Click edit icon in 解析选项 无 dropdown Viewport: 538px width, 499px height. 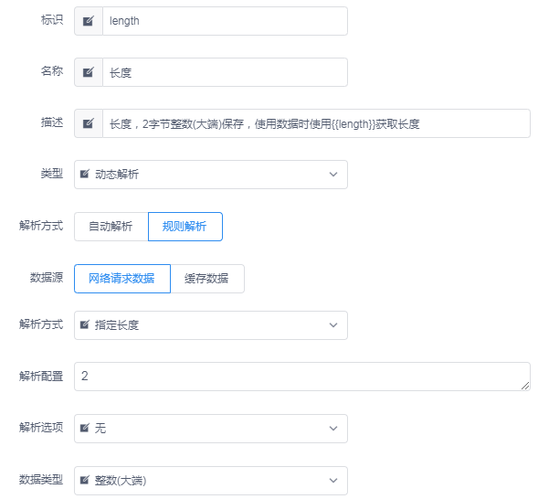click(x=85, y=428)
